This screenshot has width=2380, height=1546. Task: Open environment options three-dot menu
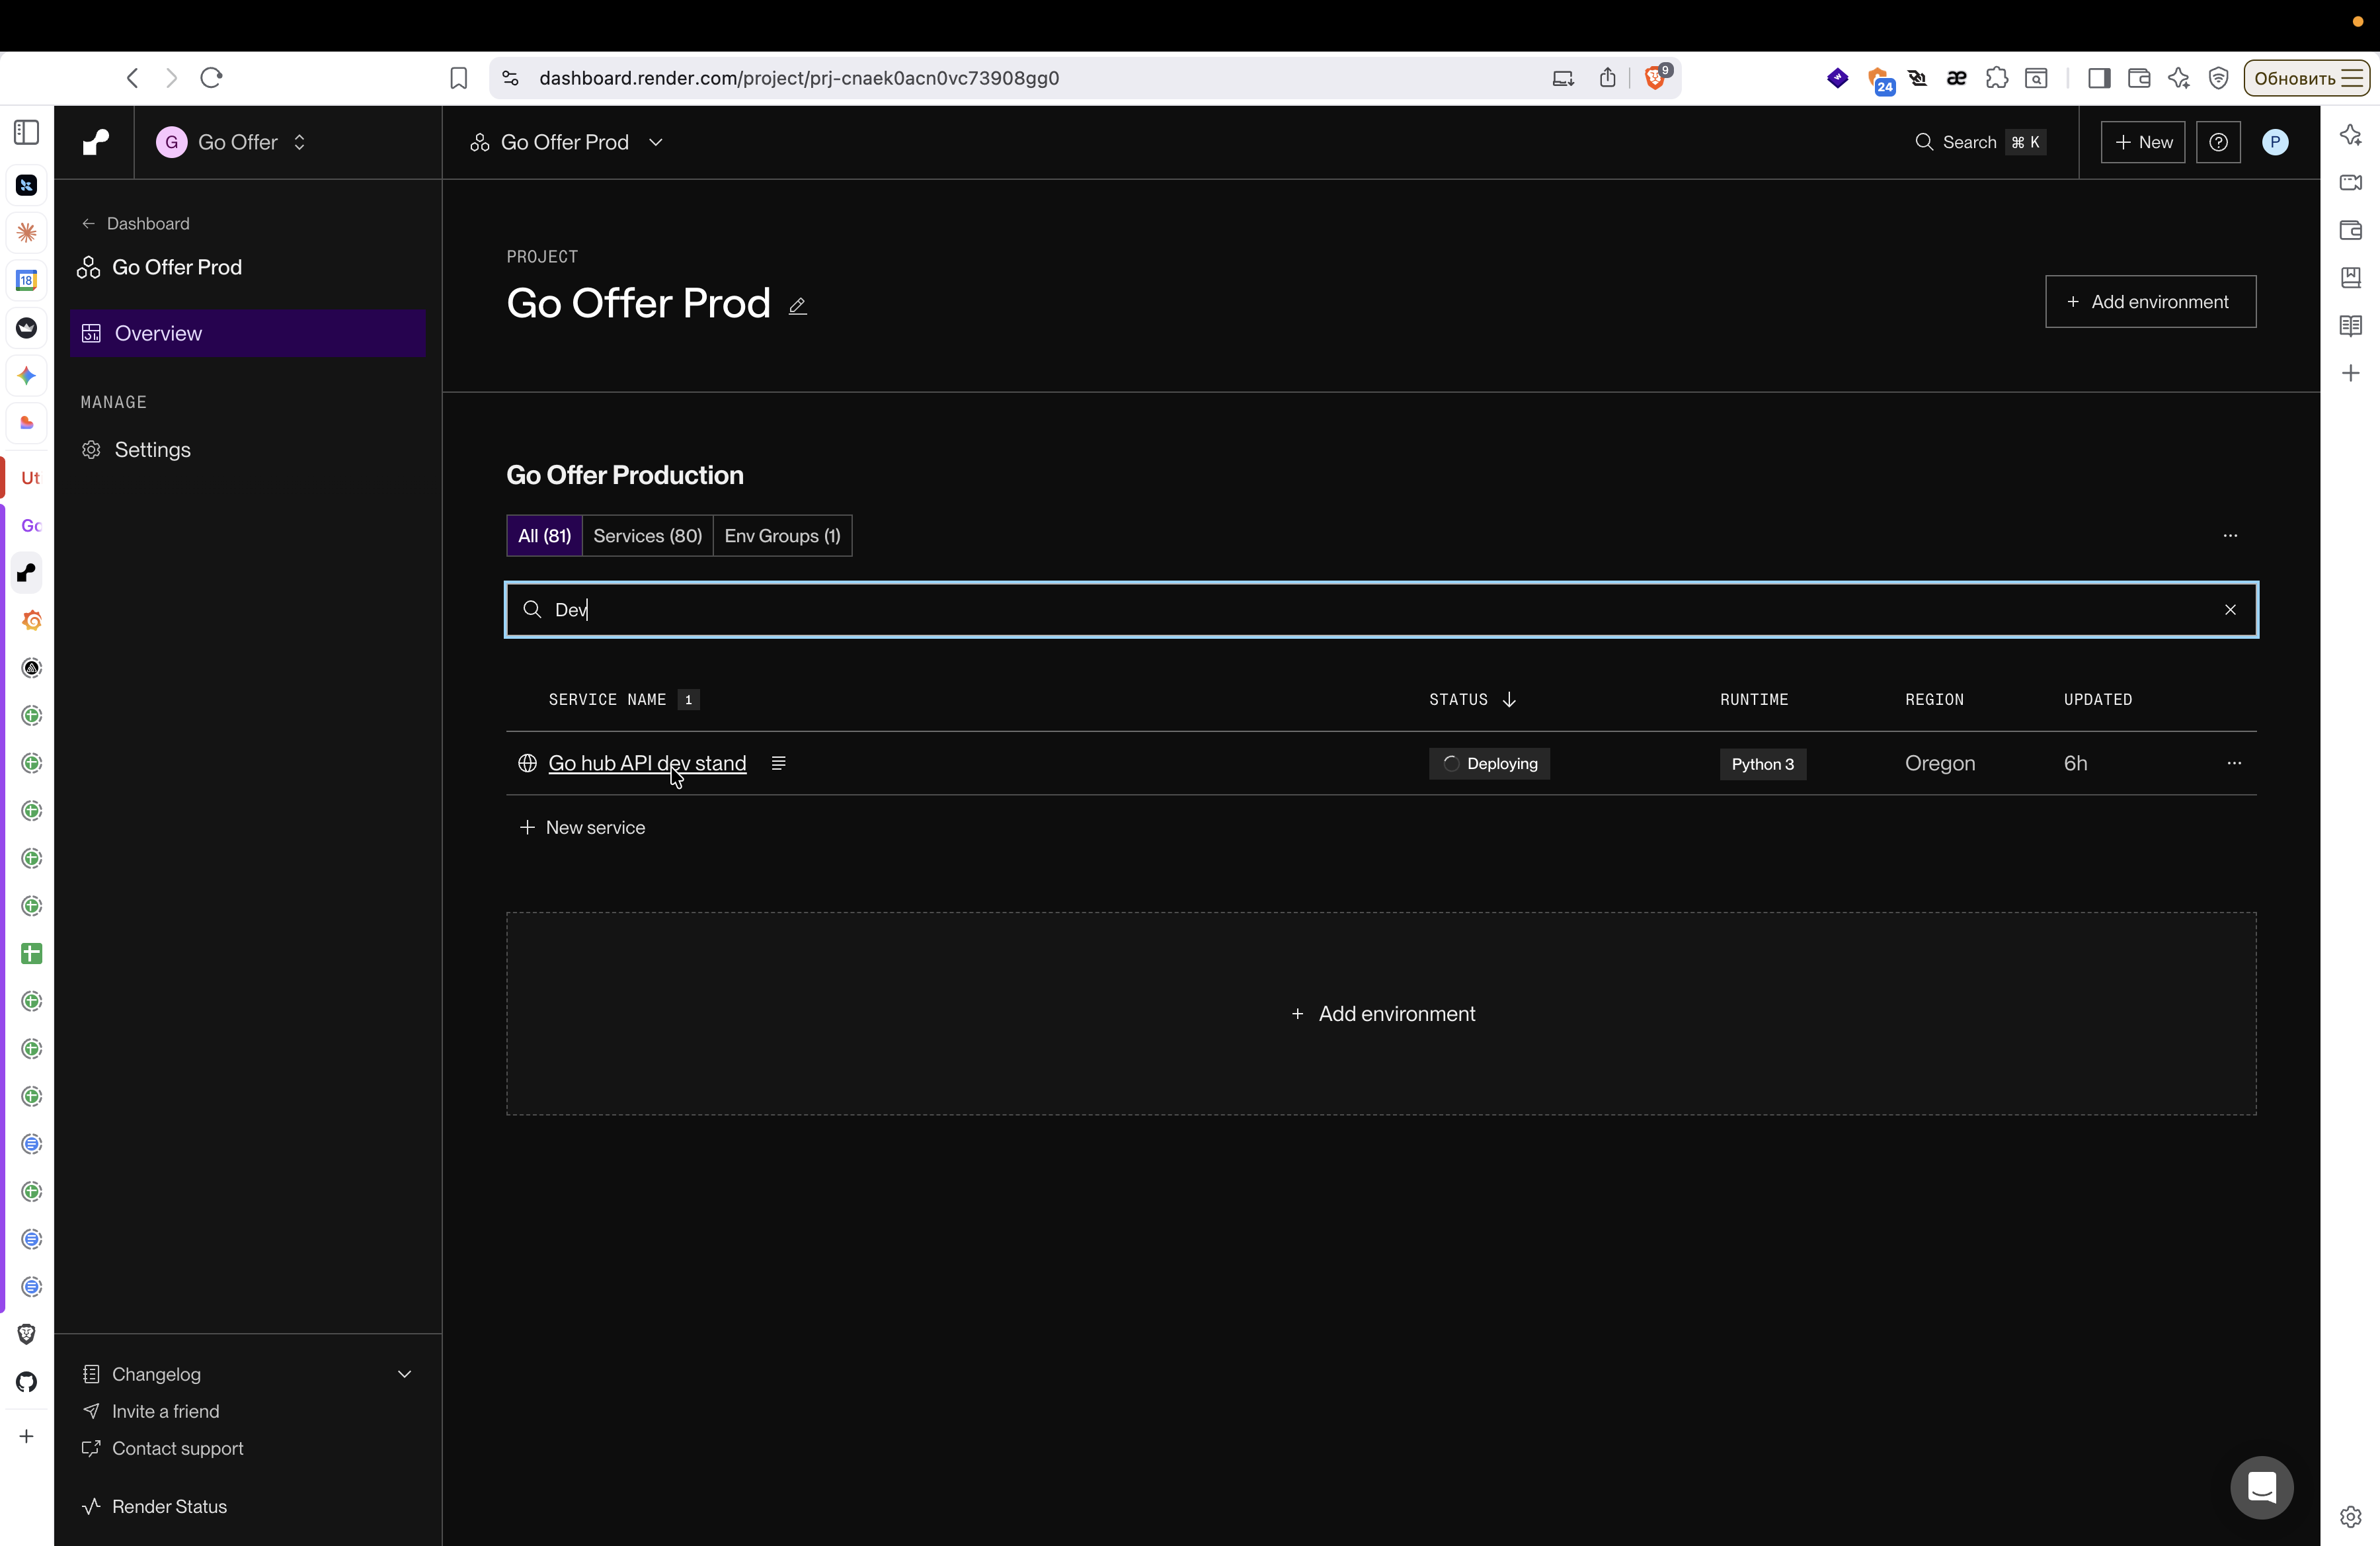2230,536
